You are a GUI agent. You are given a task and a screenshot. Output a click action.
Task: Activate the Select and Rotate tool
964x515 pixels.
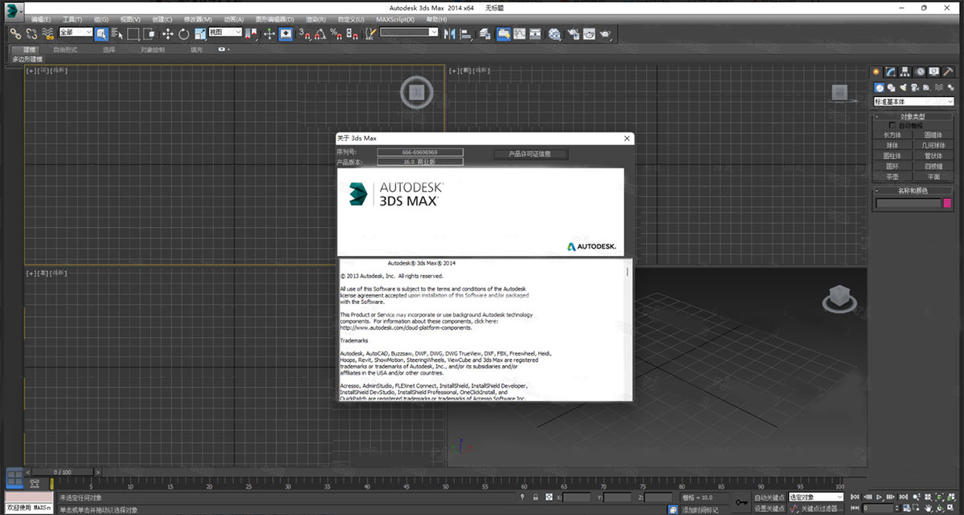point(183,34)
